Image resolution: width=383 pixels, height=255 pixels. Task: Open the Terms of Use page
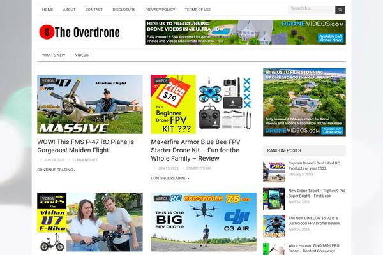click(x=198, y=10)
